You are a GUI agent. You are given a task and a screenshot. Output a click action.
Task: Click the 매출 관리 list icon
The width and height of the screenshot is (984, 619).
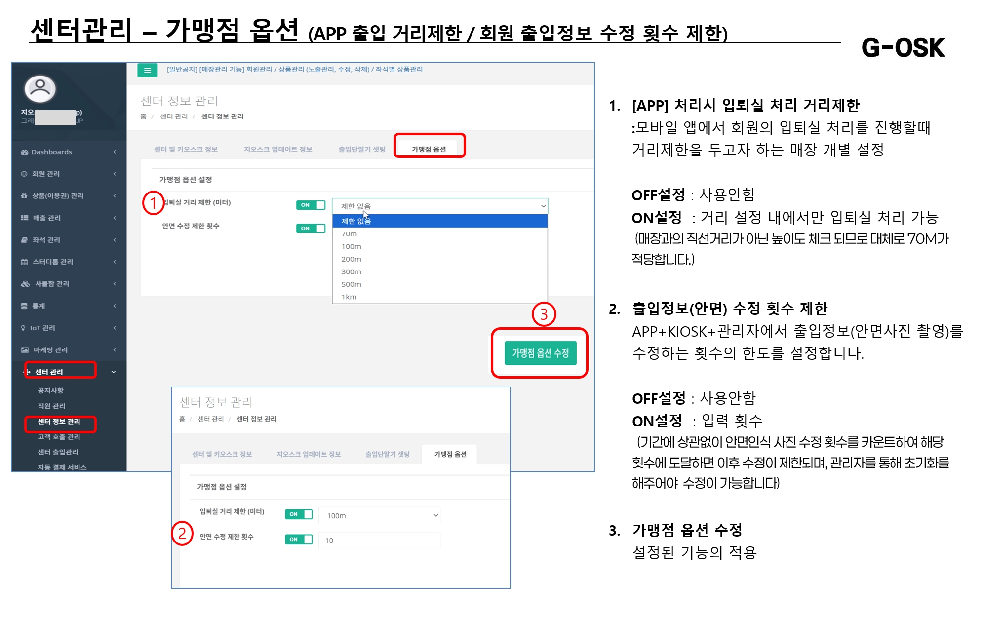point(24,218)
